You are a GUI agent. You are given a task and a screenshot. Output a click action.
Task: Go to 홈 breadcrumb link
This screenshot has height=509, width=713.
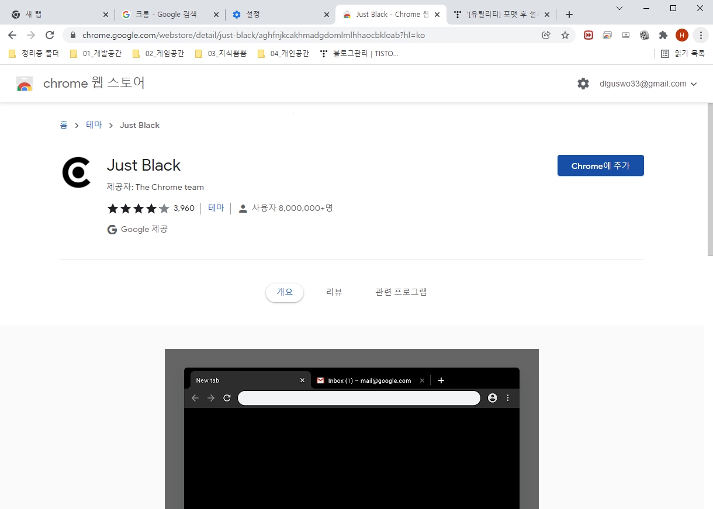[64, 125]
